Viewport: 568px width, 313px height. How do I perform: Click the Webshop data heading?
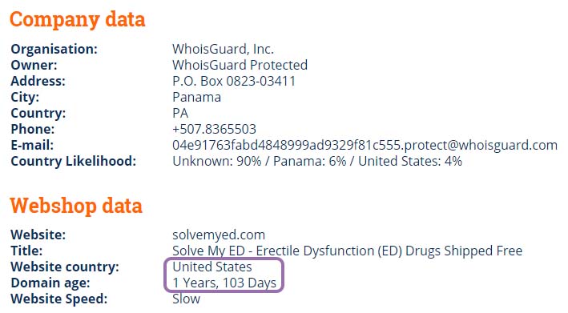click(76, 206)
